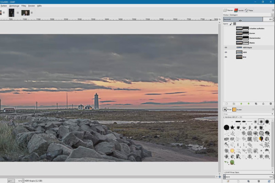Open the brush tag dropdown

coord(272,172)
